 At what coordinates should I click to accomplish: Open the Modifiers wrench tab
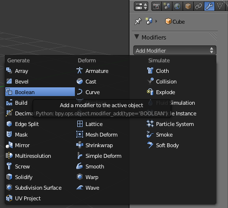pos(209,6)
